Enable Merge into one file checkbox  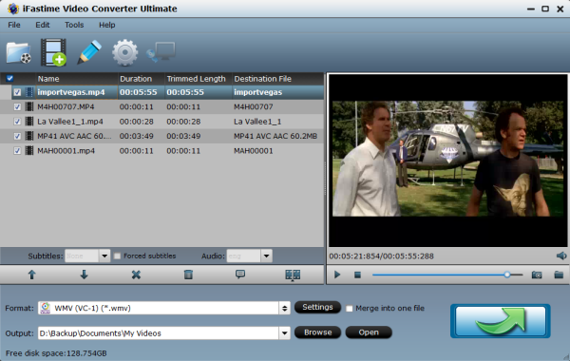(349, 309)
